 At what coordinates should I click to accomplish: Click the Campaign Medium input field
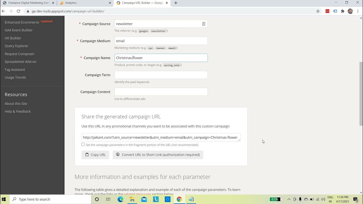[161, 41]
